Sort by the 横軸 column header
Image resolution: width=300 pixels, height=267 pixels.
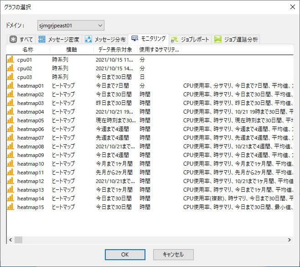[x=72, y=50]
